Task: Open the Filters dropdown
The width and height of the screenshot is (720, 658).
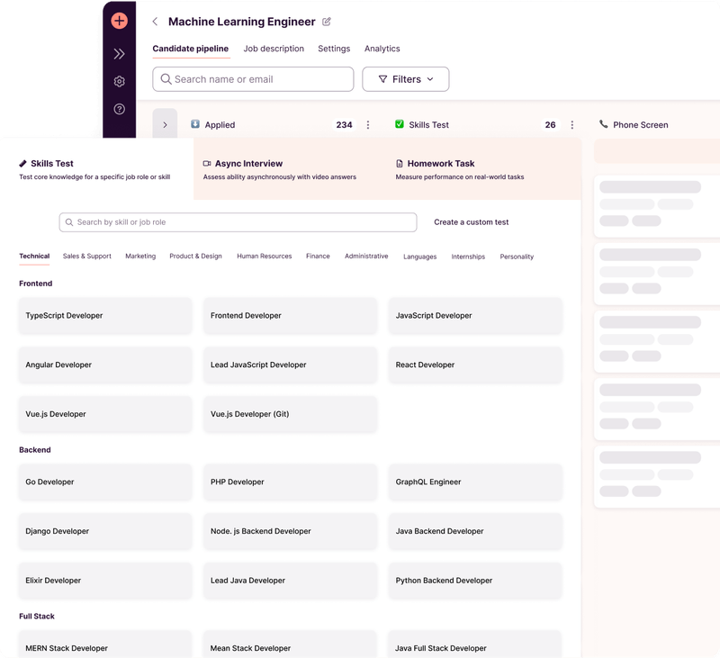Action: pos(405,79)
